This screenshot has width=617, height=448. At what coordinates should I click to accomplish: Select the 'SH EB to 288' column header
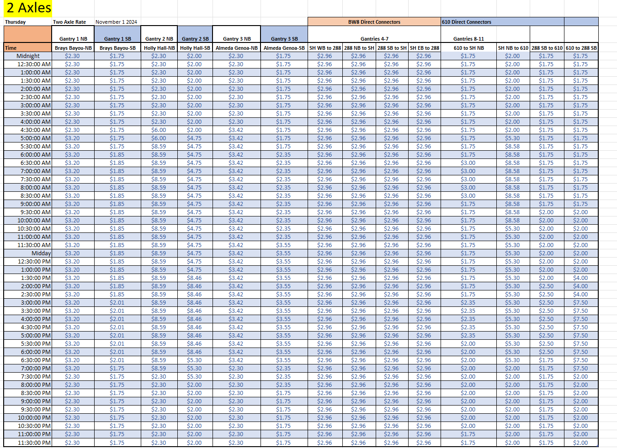[425, 47]
